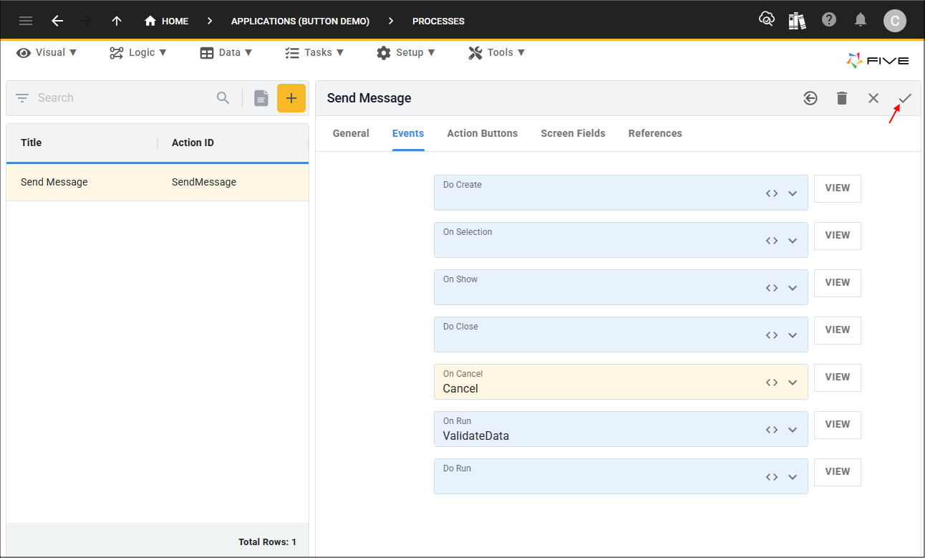The image size is (925, 558).
Task: Click VIEW beside Do Close
Action: point(838,330)
